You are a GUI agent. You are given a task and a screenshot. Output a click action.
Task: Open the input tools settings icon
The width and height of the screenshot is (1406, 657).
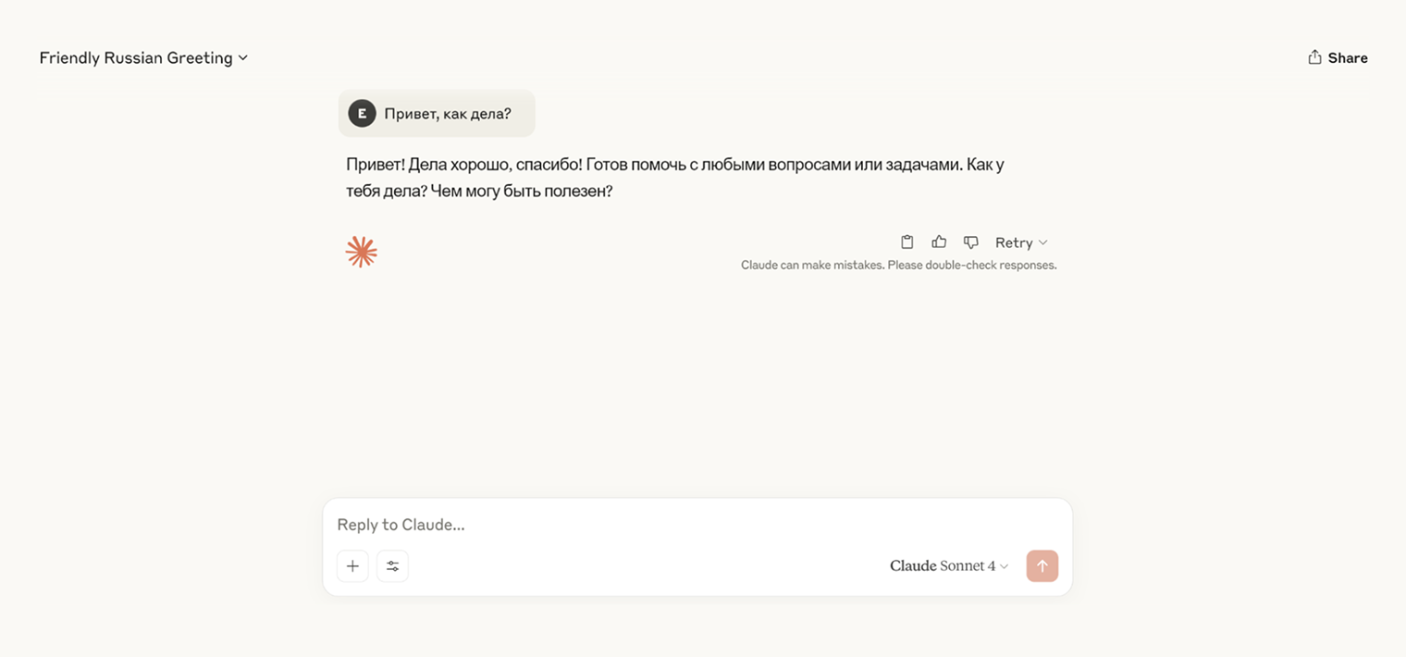coord(392,565)
